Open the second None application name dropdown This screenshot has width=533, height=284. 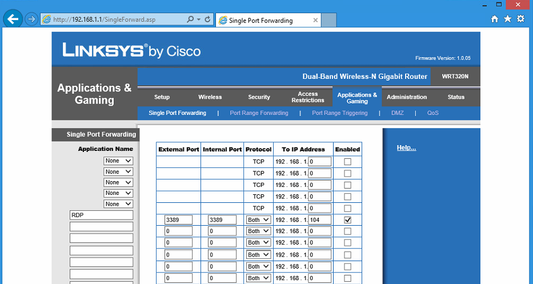pos(118,172)
